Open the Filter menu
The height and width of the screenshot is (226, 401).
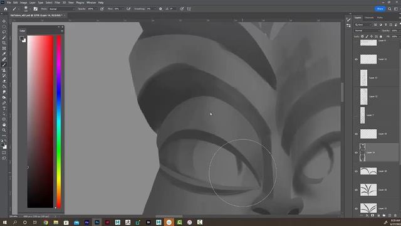pos(57,3)
